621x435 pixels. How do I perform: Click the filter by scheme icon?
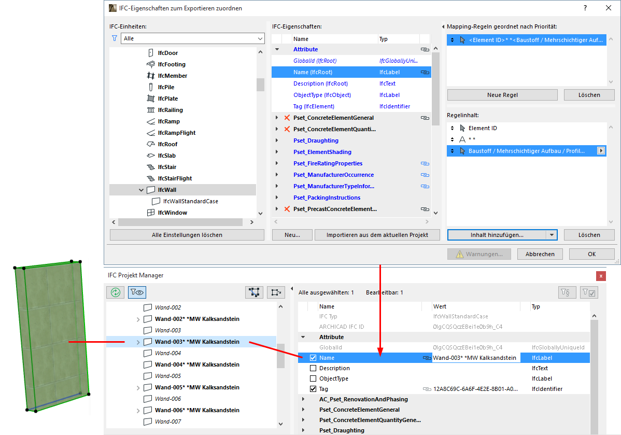click(567, 292)
